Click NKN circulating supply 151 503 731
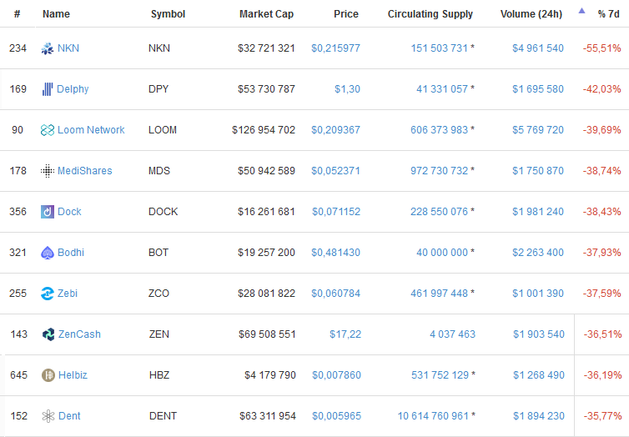The width and height of the screenshot is (629, 437). point(440,48)
